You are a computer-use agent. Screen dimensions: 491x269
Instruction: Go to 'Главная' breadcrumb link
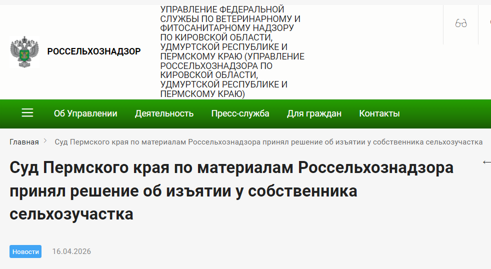click(x=24, y=142)
